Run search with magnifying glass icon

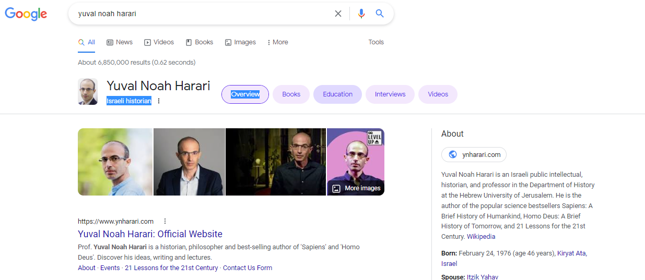[380, 14]
